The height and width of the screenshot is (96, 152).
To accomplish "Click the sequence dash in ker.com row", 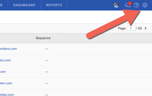I will [x=47, y=83].
